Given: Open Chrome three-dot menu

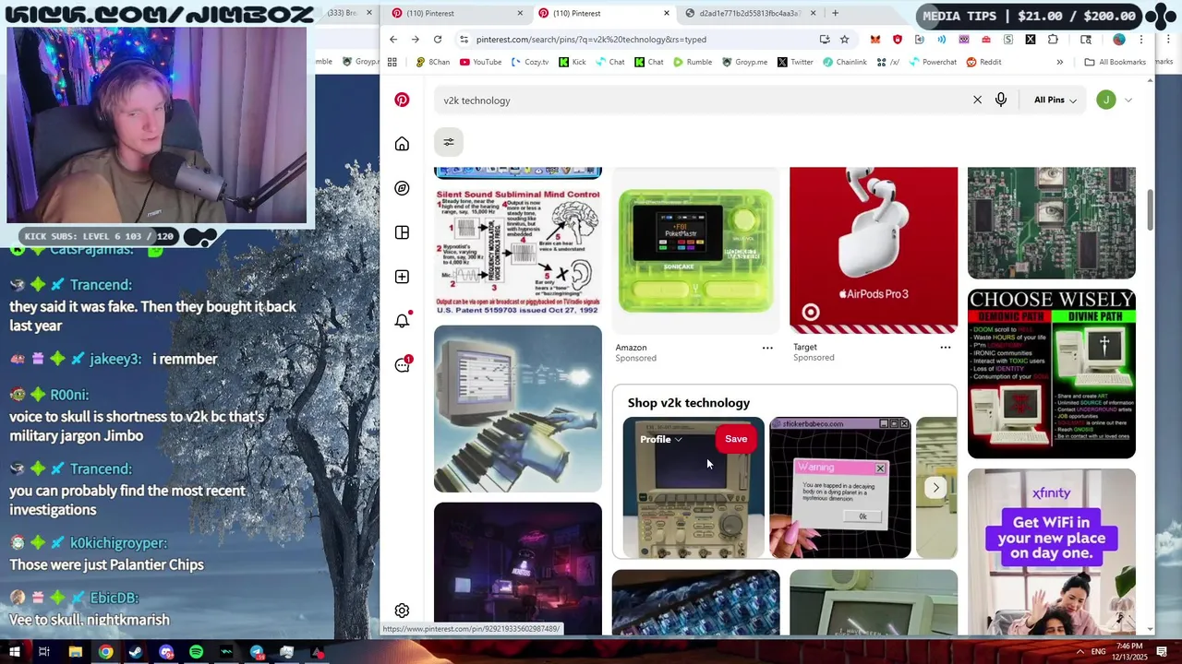Looking at the screenshot, I should 1141,39.
